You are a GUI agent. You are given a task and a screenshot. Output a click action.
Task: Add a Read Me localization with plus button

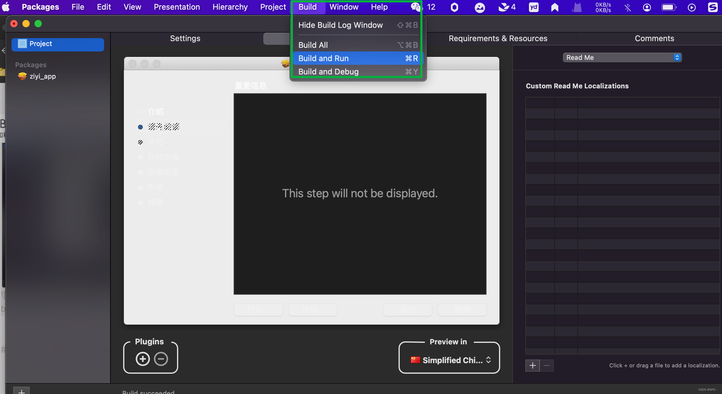[x=533, y=366]
